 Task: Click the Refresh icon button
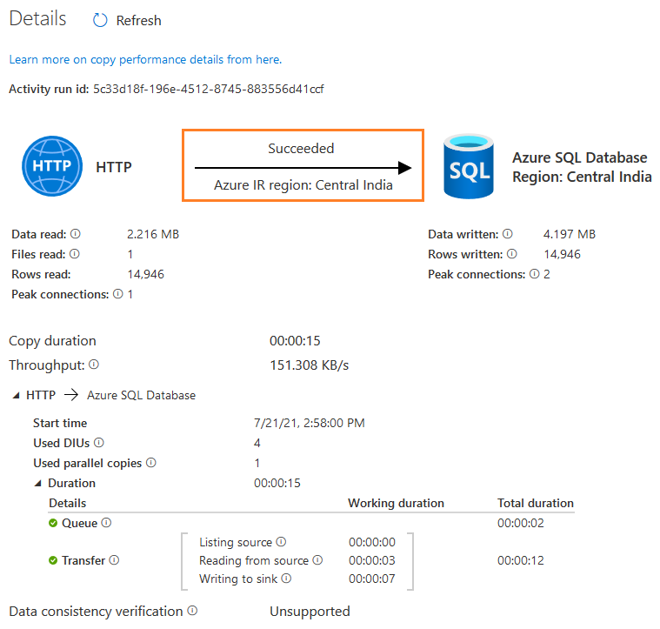click(x=100, y=20)
